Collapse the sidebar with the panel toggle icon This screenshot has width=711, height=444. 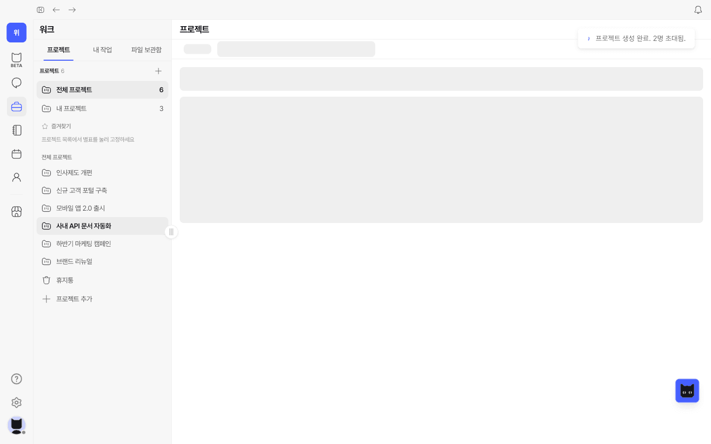tap(40, 10)
